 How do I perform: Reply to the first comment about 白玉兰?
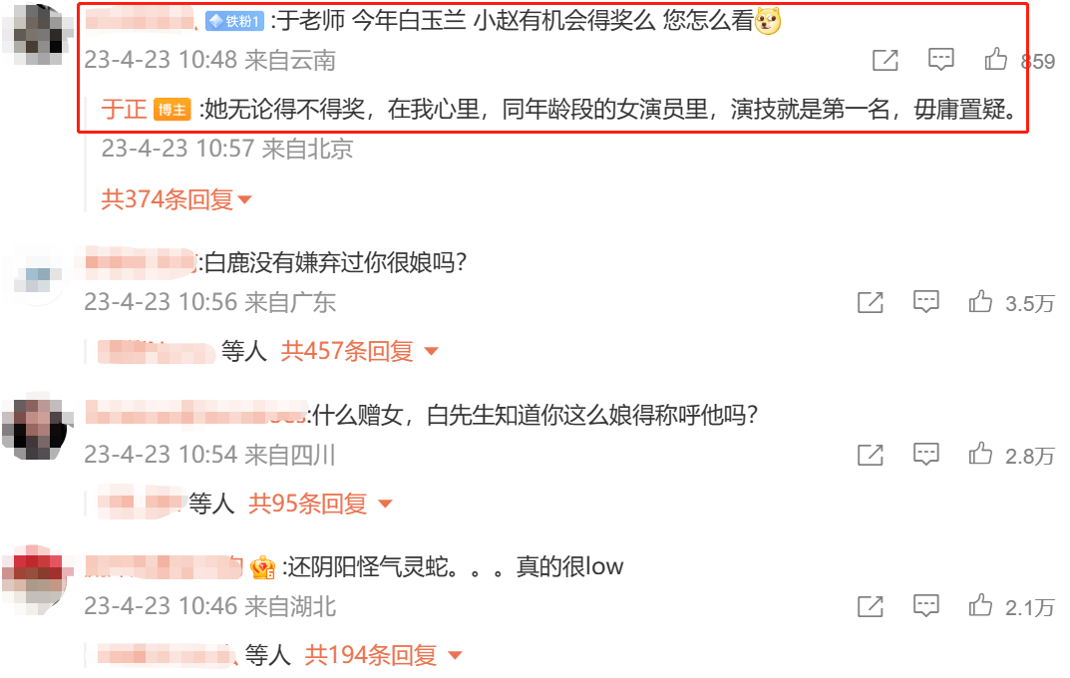click(941, 60)
